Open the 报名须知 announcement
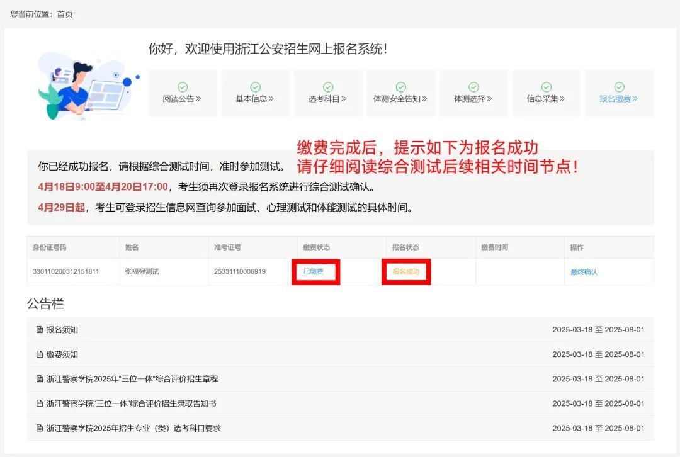This screenshot has width=680, height=457. point(62,329)
